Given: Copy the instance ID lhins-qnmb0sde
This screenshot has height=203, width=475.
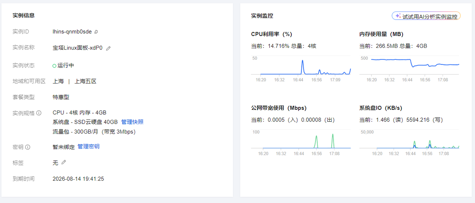Looking at the screenshot, I should click(96, 32).
